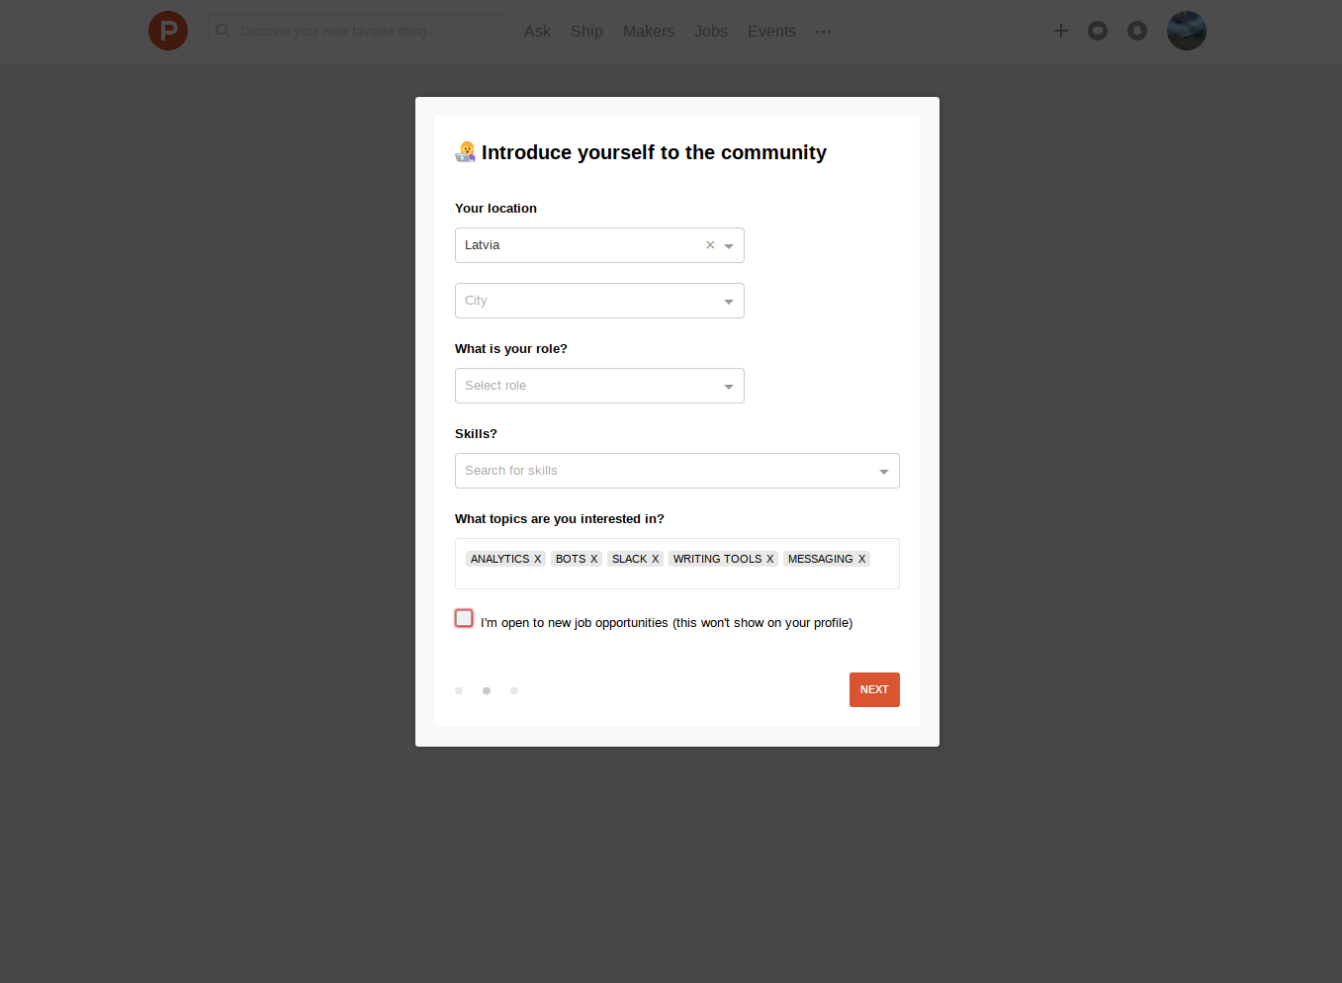Jump to the third onboarding step dot
The image size is (1342, 983).
(x=514, y=690)
